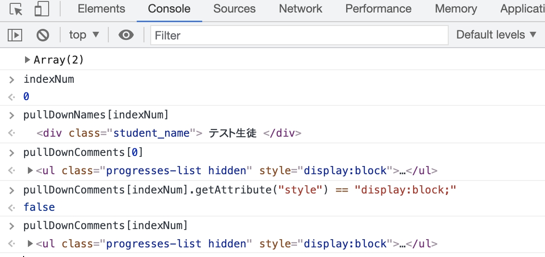Expand the ul under pullDownComments[0]
545x257 pixels.
tap(30, 170)
